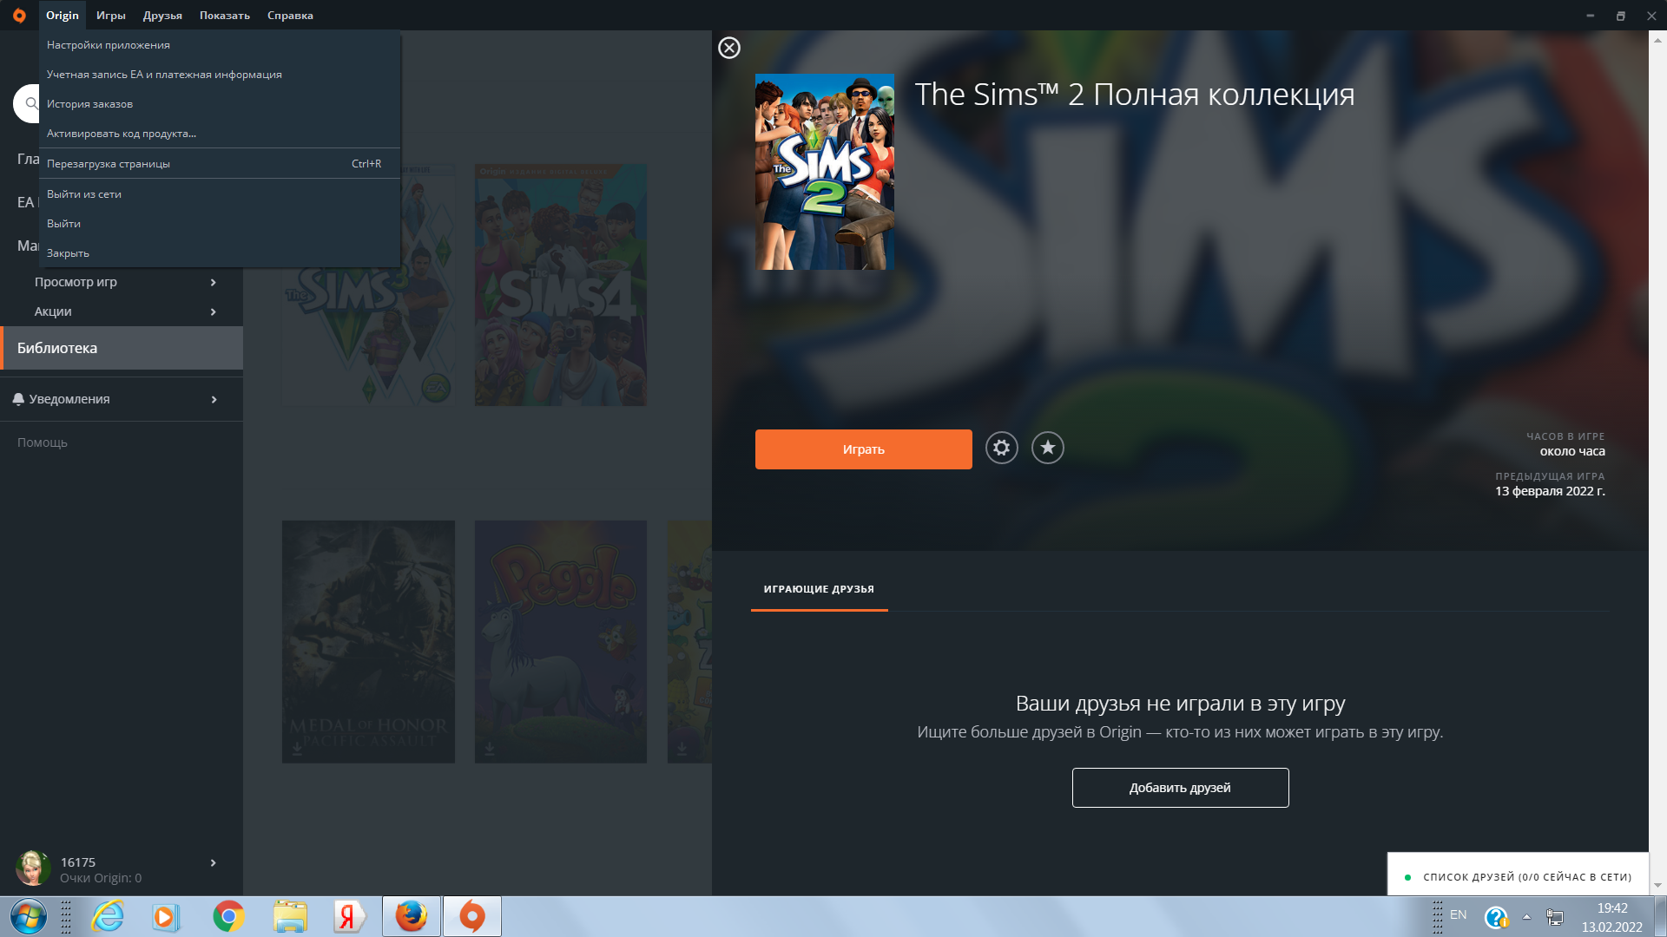
Task: Click the online status green dot
Action: (1407, 877)
